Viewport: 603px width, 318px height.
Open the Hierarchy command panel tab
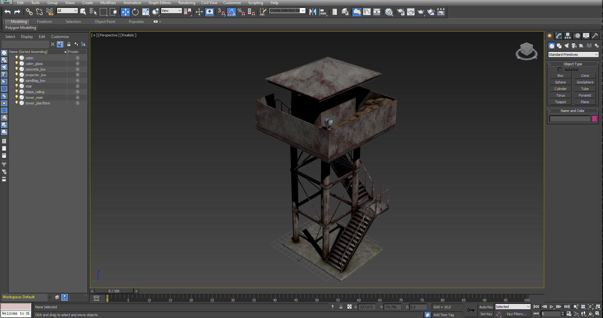click(x=568, y=36)
